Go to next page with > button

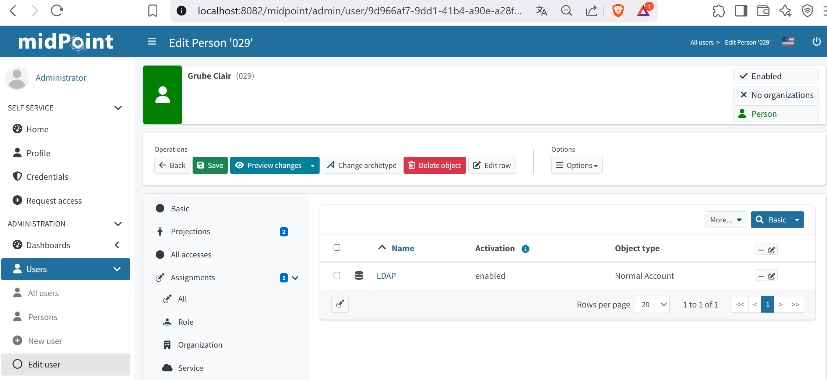coord(781,305)
